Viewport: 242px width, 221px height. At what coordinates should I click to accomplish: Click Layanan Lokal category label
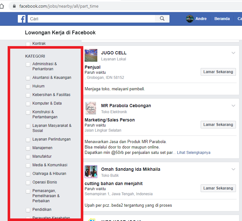click(114, 59)
